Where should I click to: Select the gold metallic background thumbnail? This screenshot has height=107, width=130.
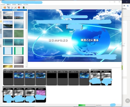8,66
